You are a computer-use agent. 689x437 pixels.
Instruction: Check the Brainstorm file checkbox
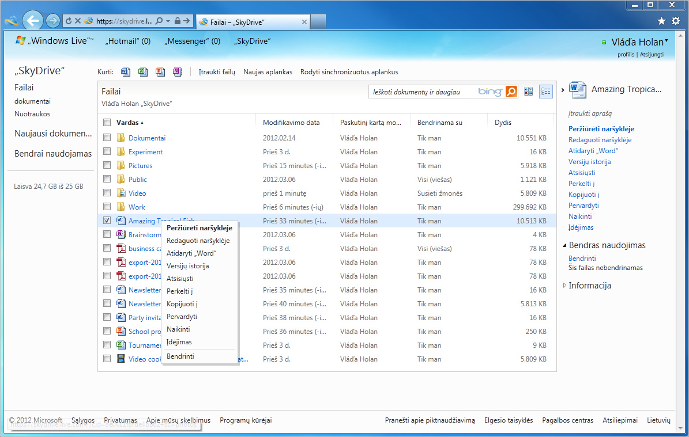click(x=107, y=234)
